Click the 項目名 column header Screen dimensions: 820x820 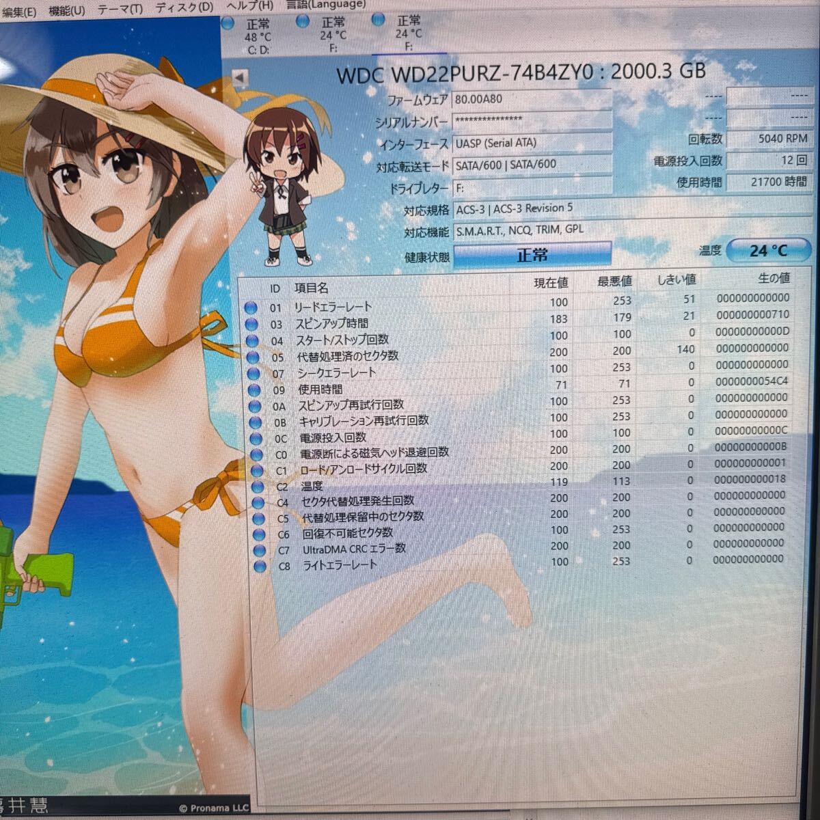pos(312,288)
